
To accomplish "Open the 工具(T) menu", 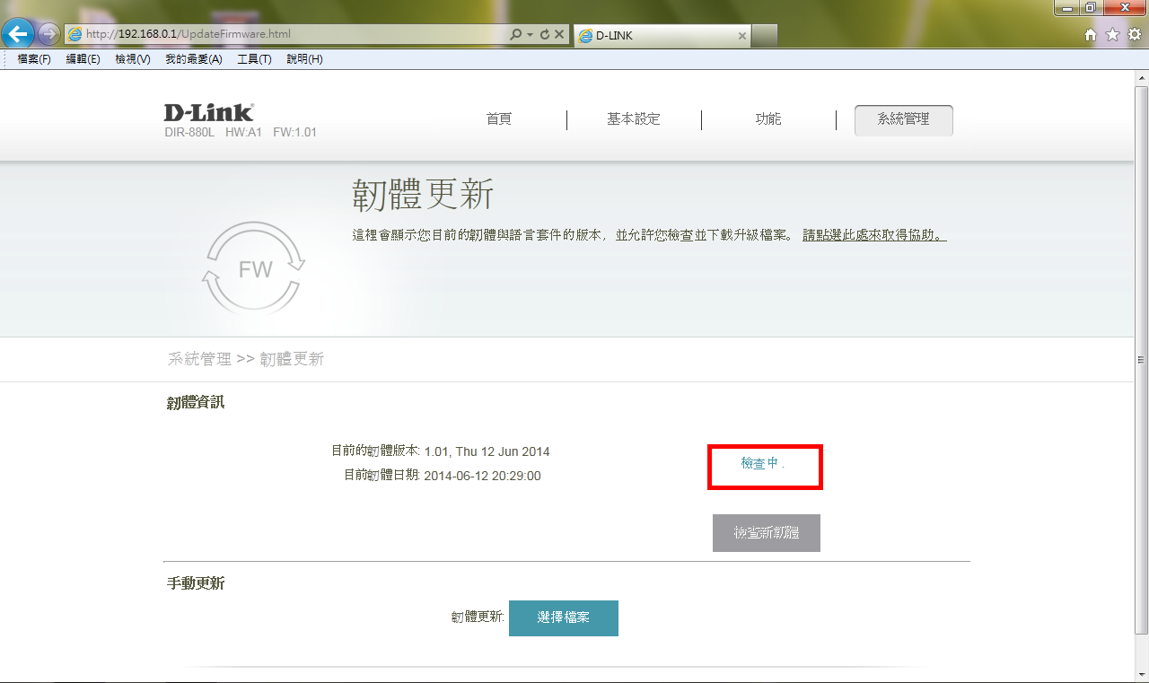I will [x=254, y=59].
